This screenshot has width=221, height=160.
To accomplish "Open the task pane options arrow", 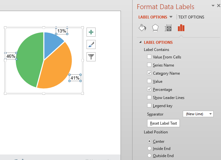I will coord(213,6).
